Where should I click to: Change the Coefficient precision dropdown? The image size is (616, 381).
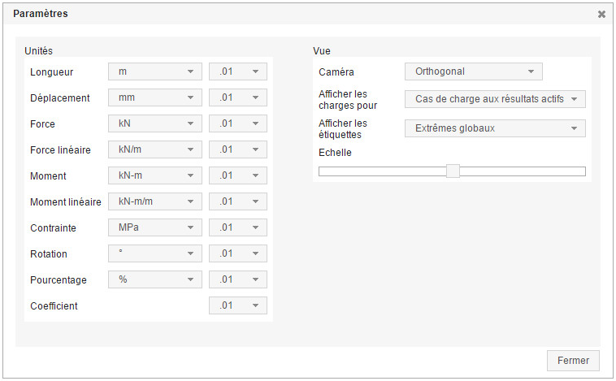[237, 305]
